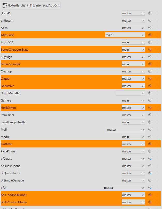This screenshot has height=209, width=162.
Task: Open the branch dropdown for AtlasLoot
Action: pyautogui.click(x=125, y=35)
